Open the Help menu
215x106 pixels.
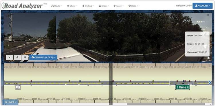133,6
